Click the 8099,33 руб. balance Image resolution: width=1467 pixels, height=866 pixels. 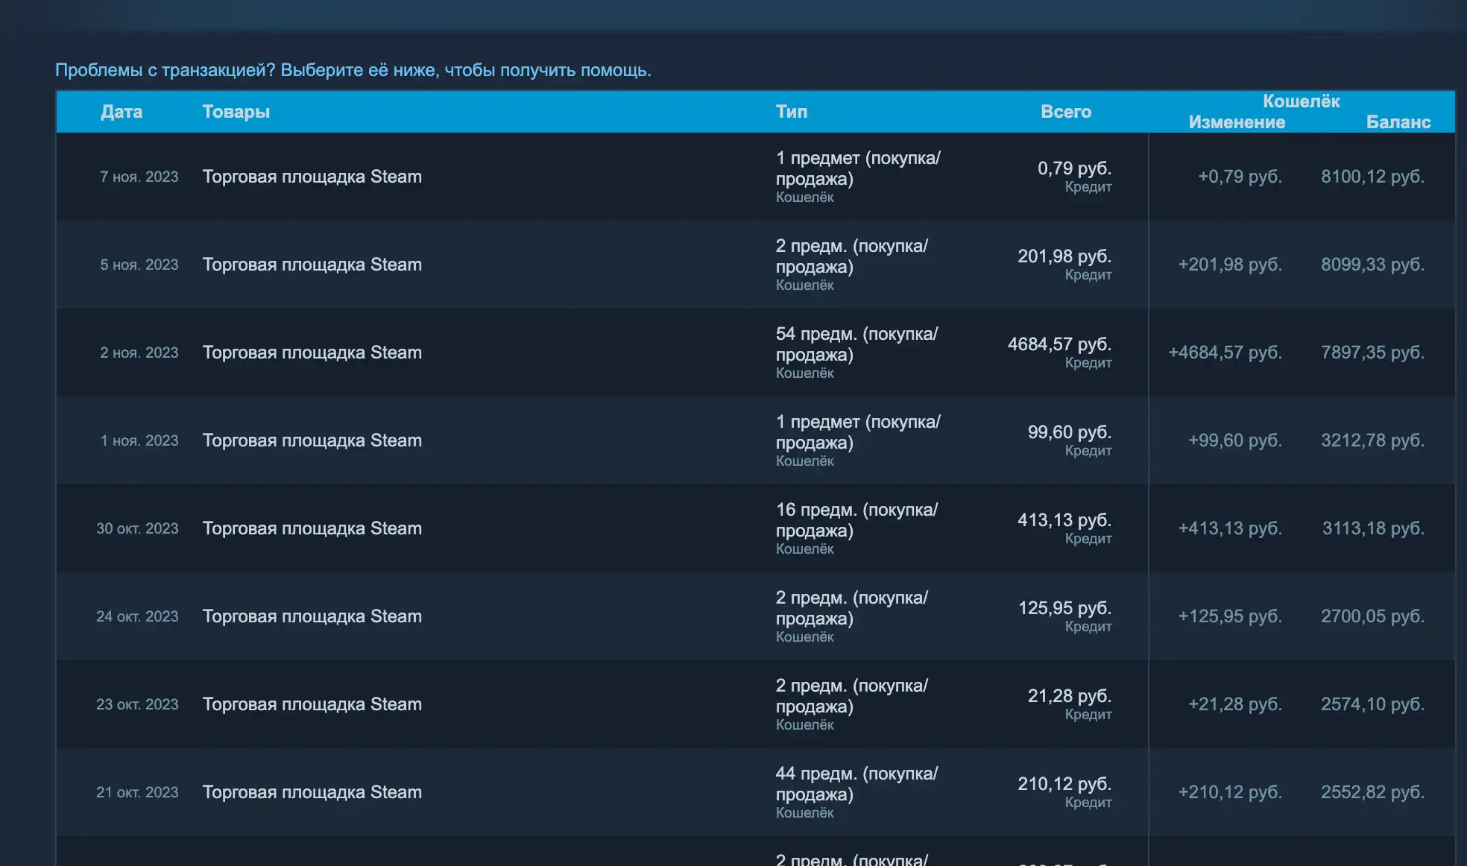(1373, 265)
